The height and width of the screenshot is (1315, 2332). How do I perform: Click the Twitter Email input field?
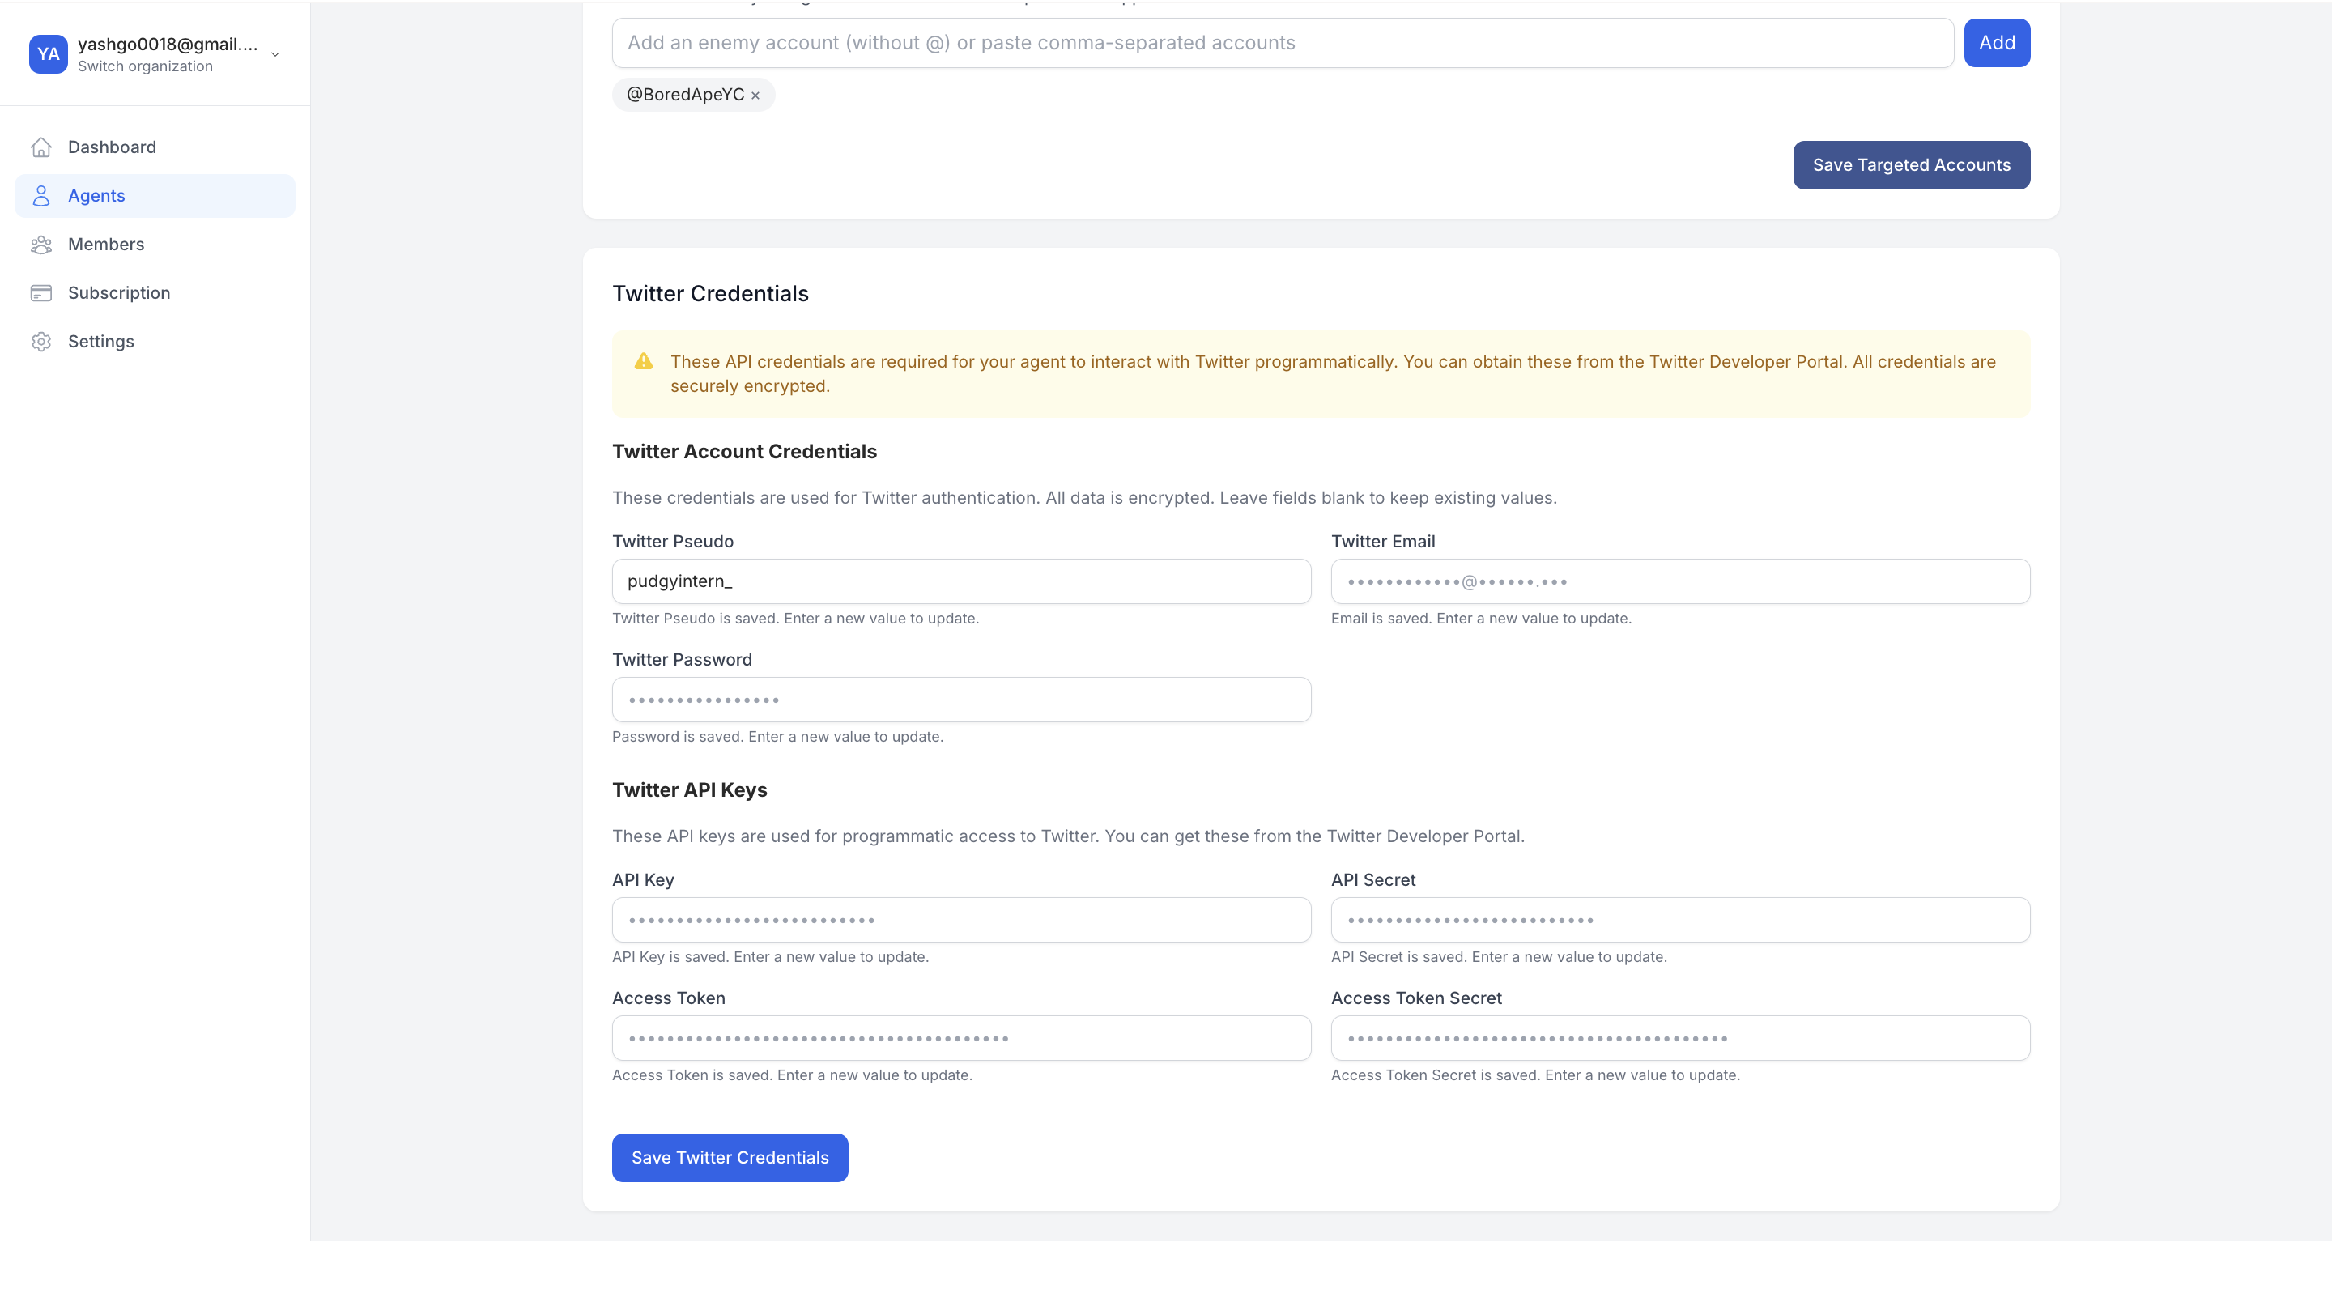(x=1679, y=581)
